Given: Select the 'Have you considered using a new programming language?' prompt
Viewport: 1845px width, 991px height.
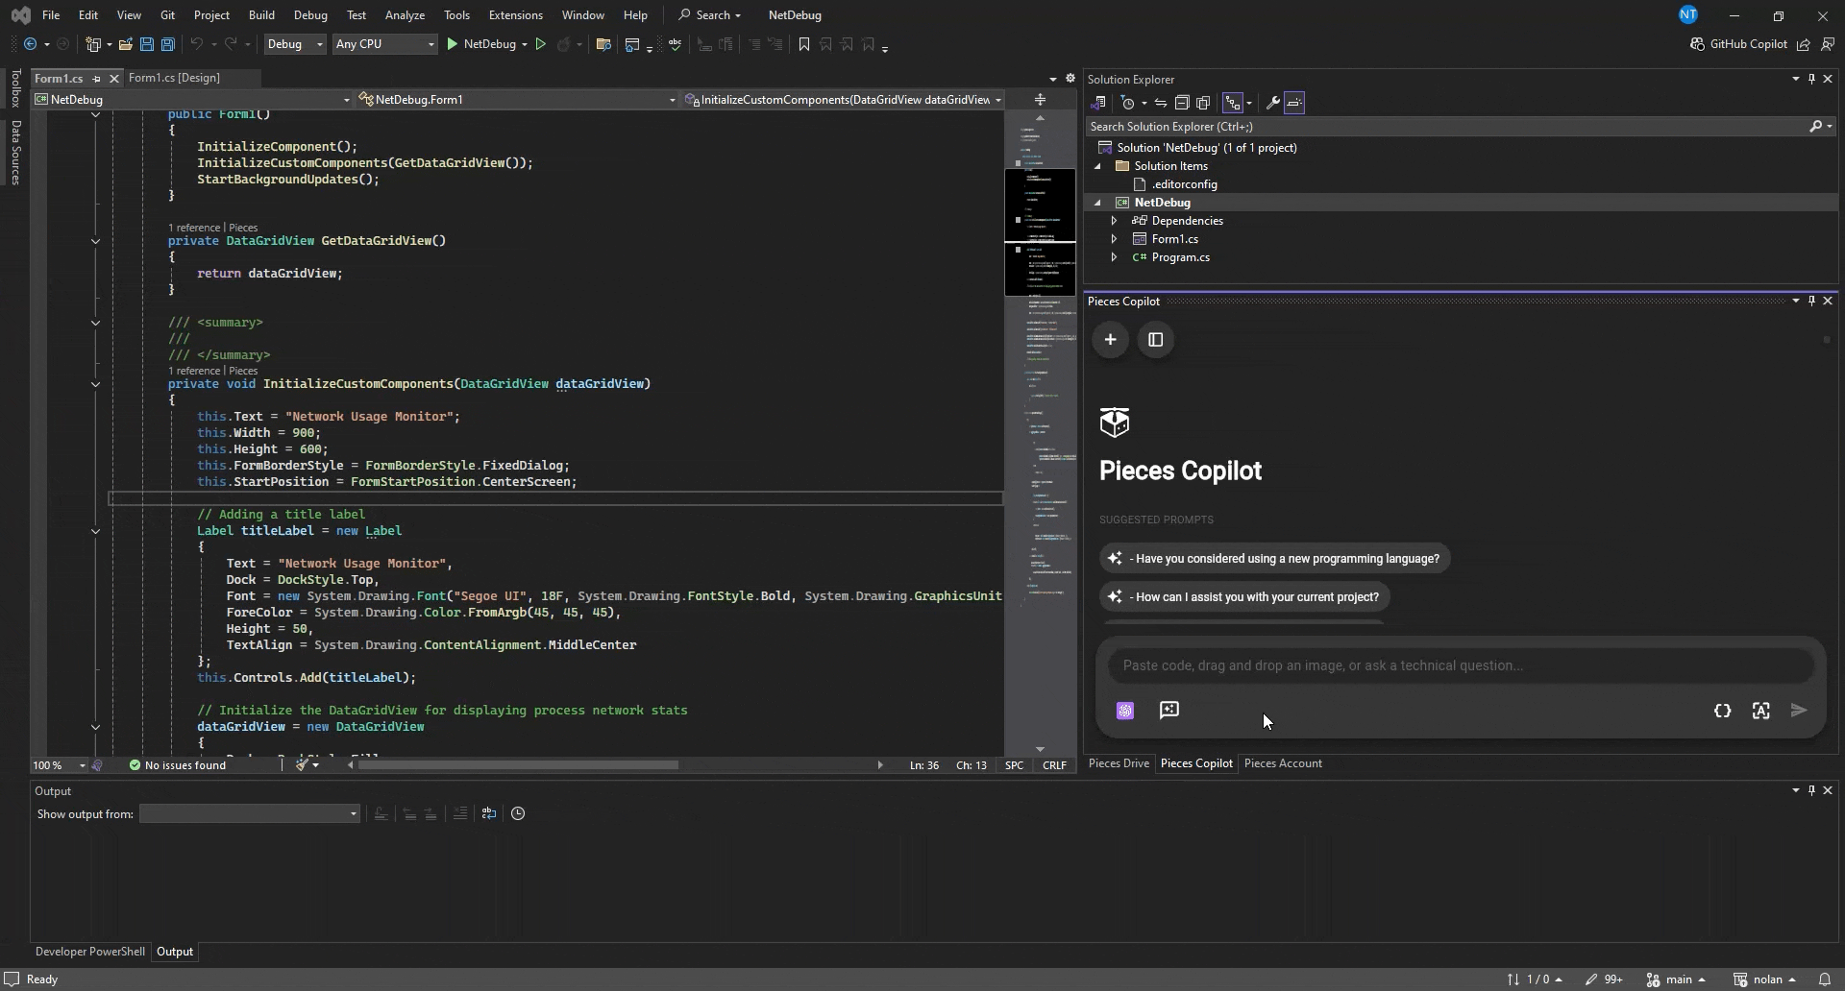Looking at the screenshot, I should [x=1275, y=559].
